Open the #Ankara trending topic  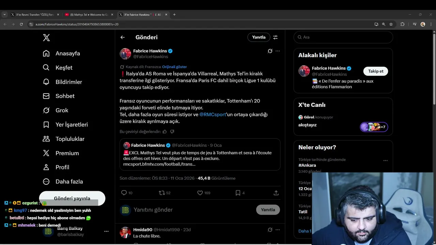click(x=307, y=165)
